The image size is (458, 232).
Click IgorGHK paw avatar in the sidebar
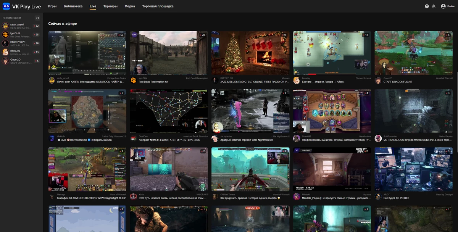pyautogui.click(x=5, y=35)
